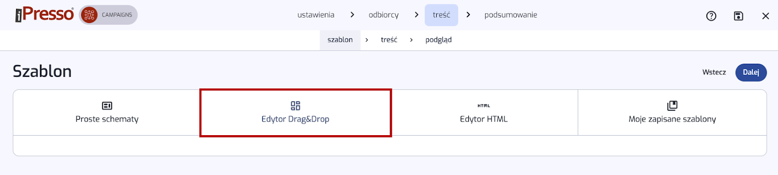The height and width of the screenshot is (175, 778).
Task: Choose Moje zapisane szablony option
Action: click(672, 113)
